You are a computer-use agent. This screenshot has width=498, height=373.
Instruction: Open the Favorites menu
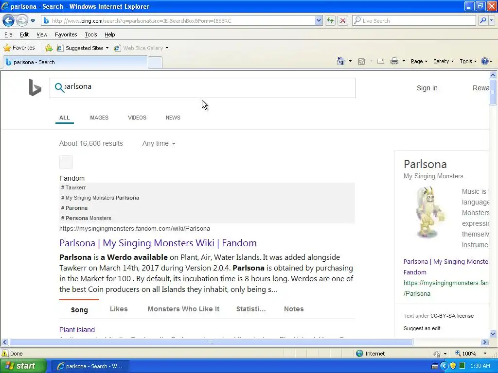(66, 34)
